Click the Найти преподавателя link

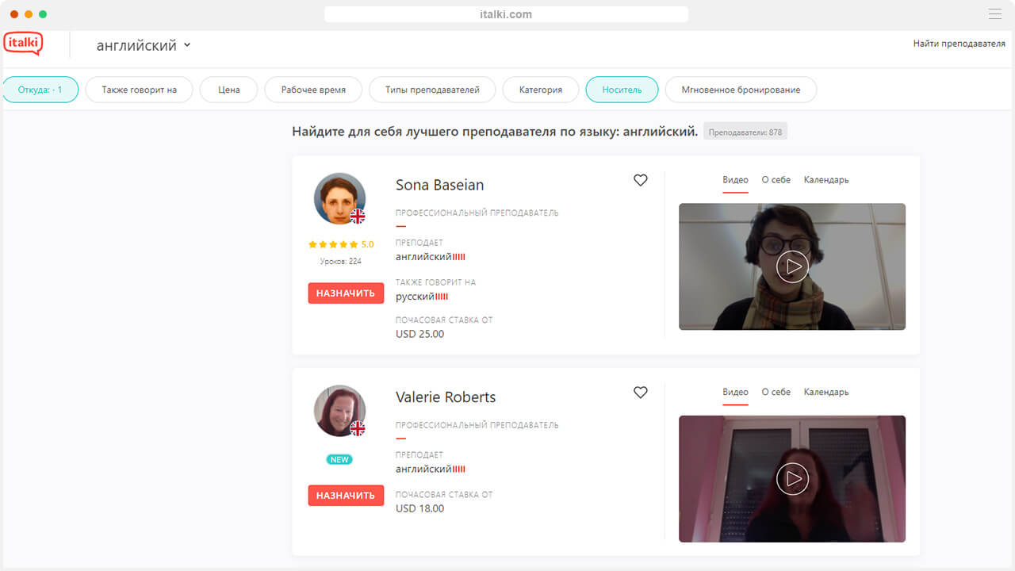959,44
